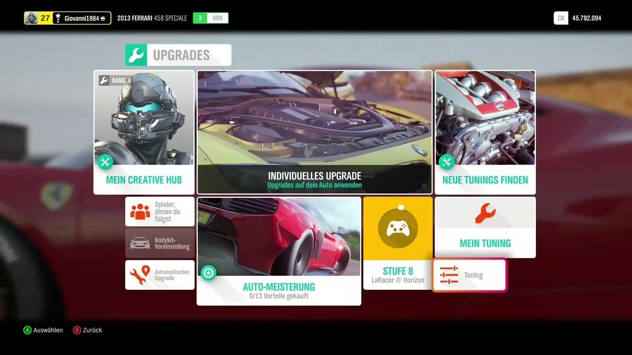Viewport: 632px width, 355px height.
Task: Click the 45.792.094 credits balance
Action: pyautogui.click(x=587, y=18)
